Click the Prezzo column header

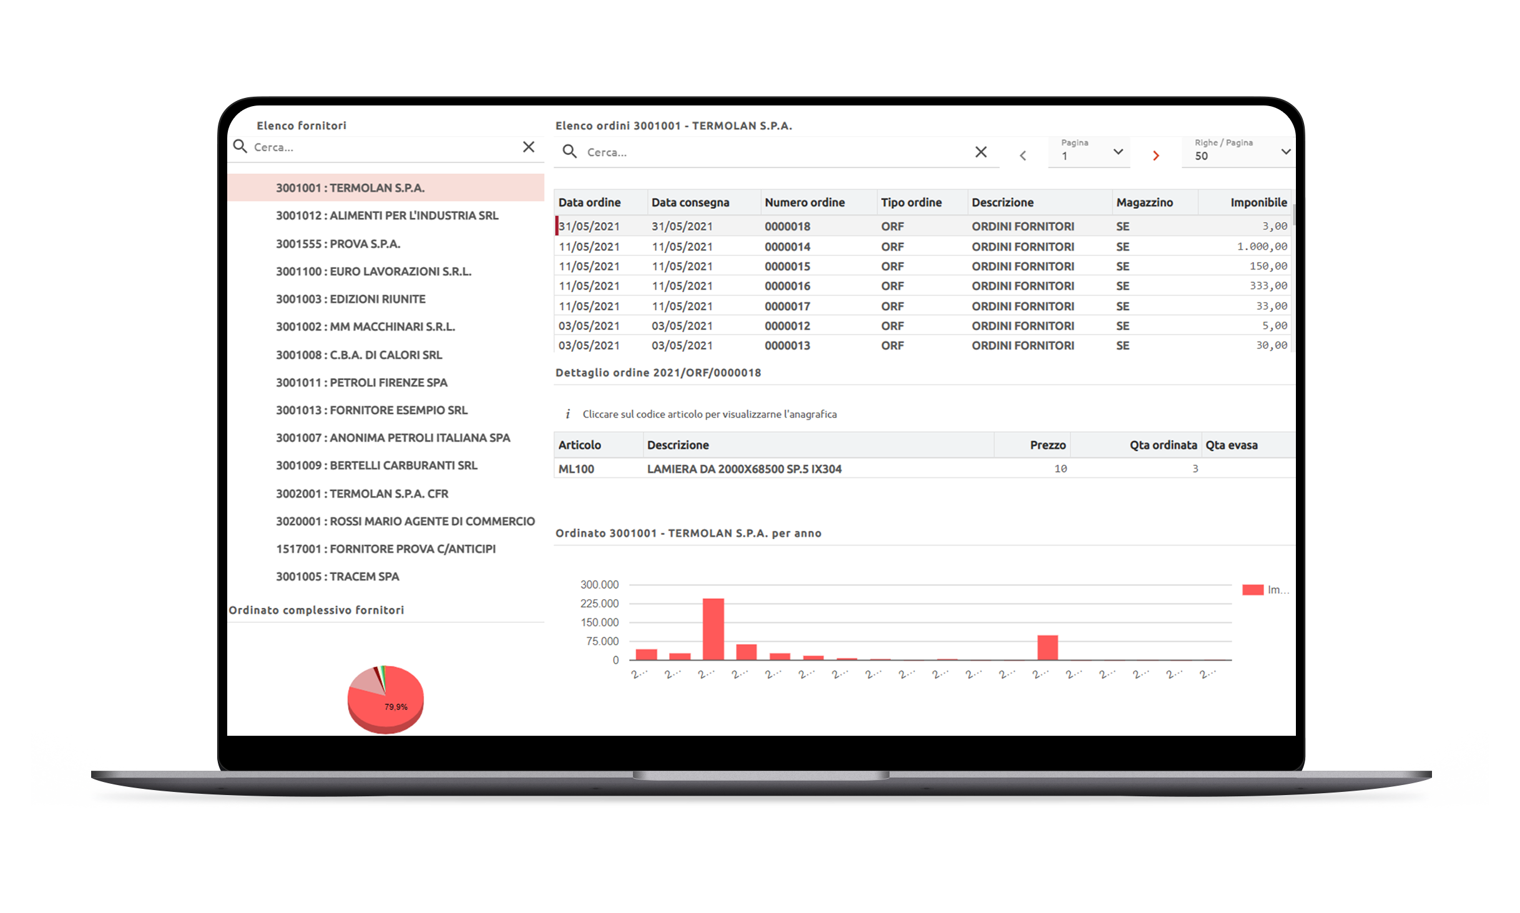point(1032,445)
